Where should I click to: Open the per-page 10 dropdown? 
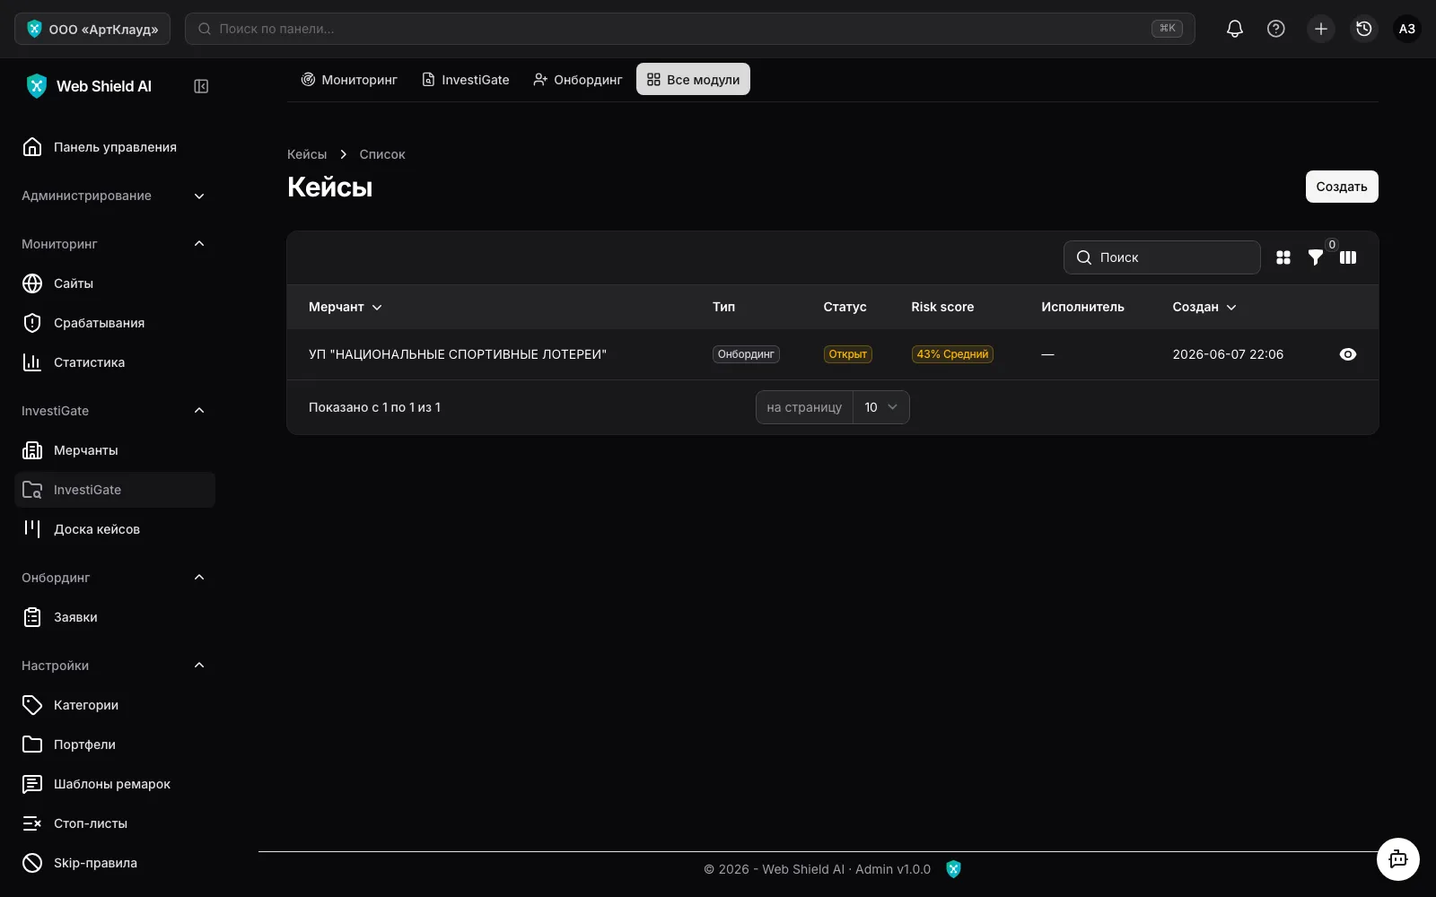coord(880,407)
